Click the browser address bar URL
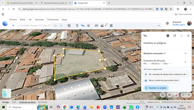This screenshot has width=194, height=110. point(88,9)
